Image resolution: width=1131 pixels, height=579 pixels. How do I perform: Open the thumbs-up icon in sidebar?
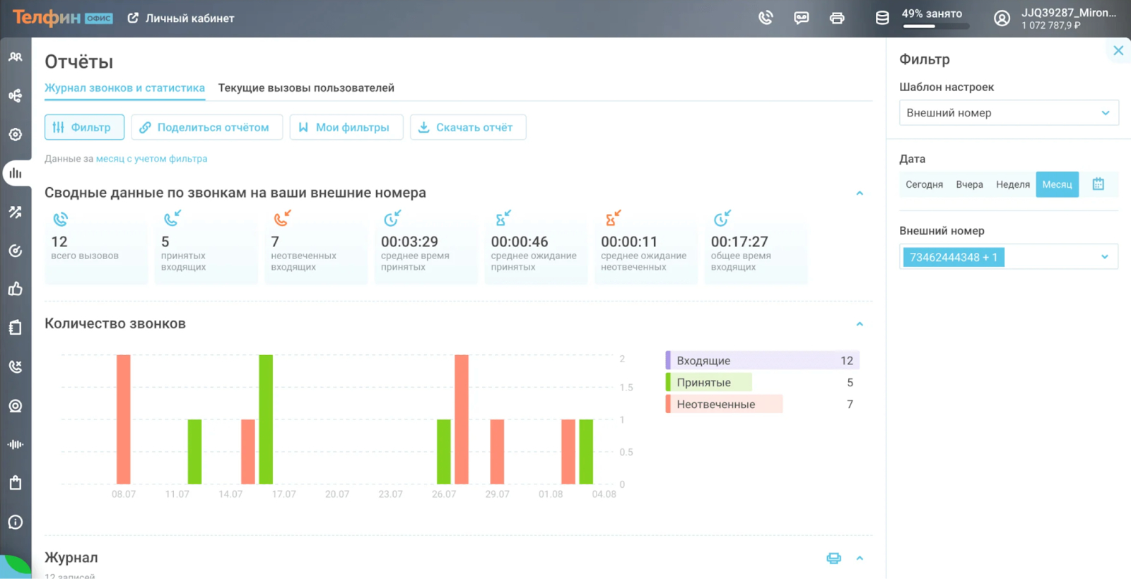(x=16, y=289)
